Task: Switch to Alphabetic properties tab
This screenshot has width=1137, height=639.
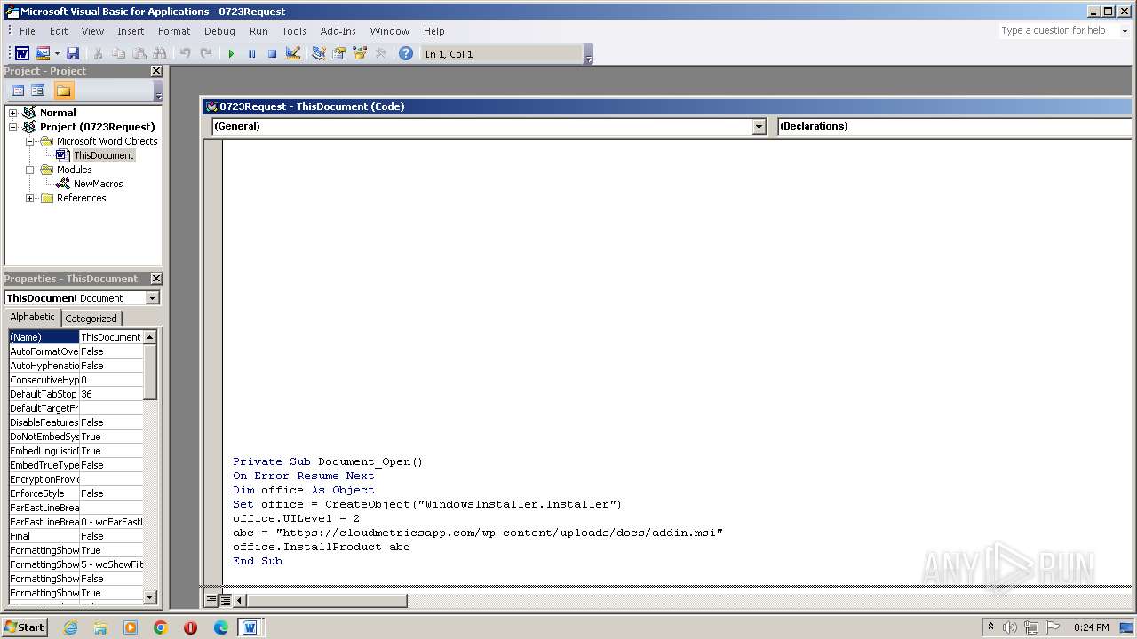Action: pyautogui.click(x=33, y=318)
